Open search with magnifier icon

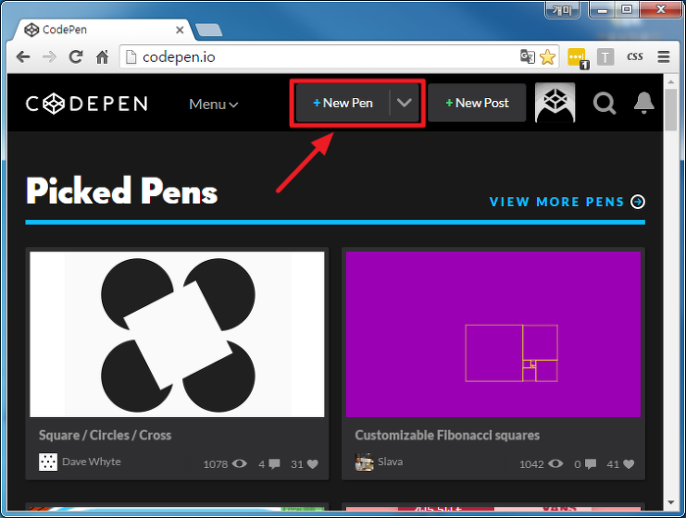tap(605, 103)
